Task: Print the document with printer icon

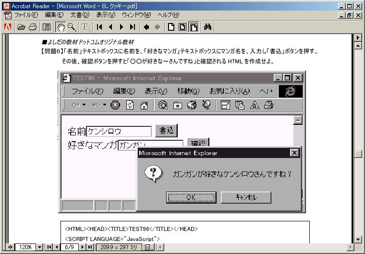Action: [33, 27]
